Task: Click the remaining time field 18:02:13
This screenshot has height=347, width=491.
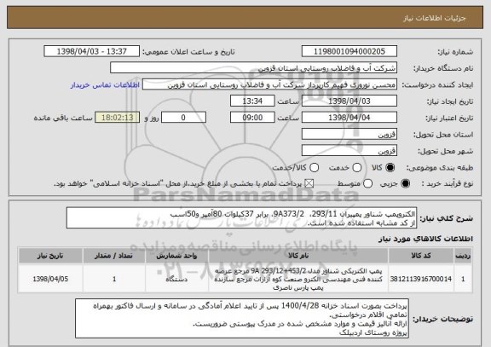Action: click(118, 118)
